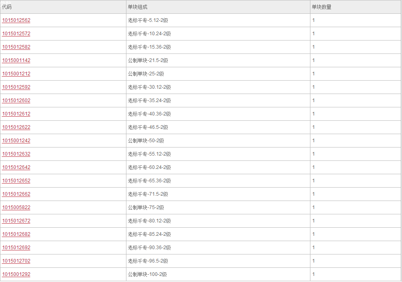Select cell 公制单块-25-2级
Viewport: 402px width, 282px height.
point(218,74)
